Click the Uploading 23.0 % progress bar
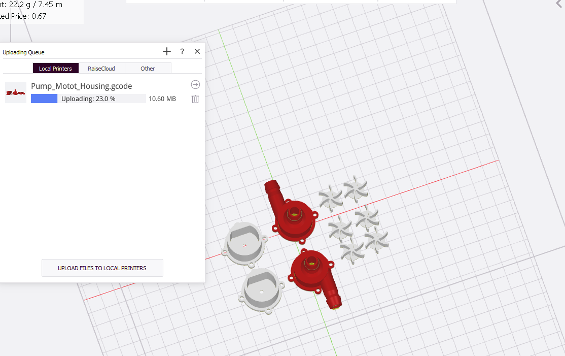Image resolution: width=565 pixels, height=356 pixels. pyautogui.click(x=88, y=99)
